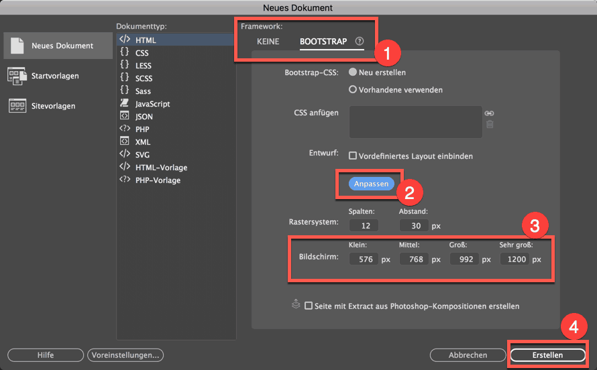
Task: Open the Bootstrap help question-mark icon
Action: tap(360, 41)
